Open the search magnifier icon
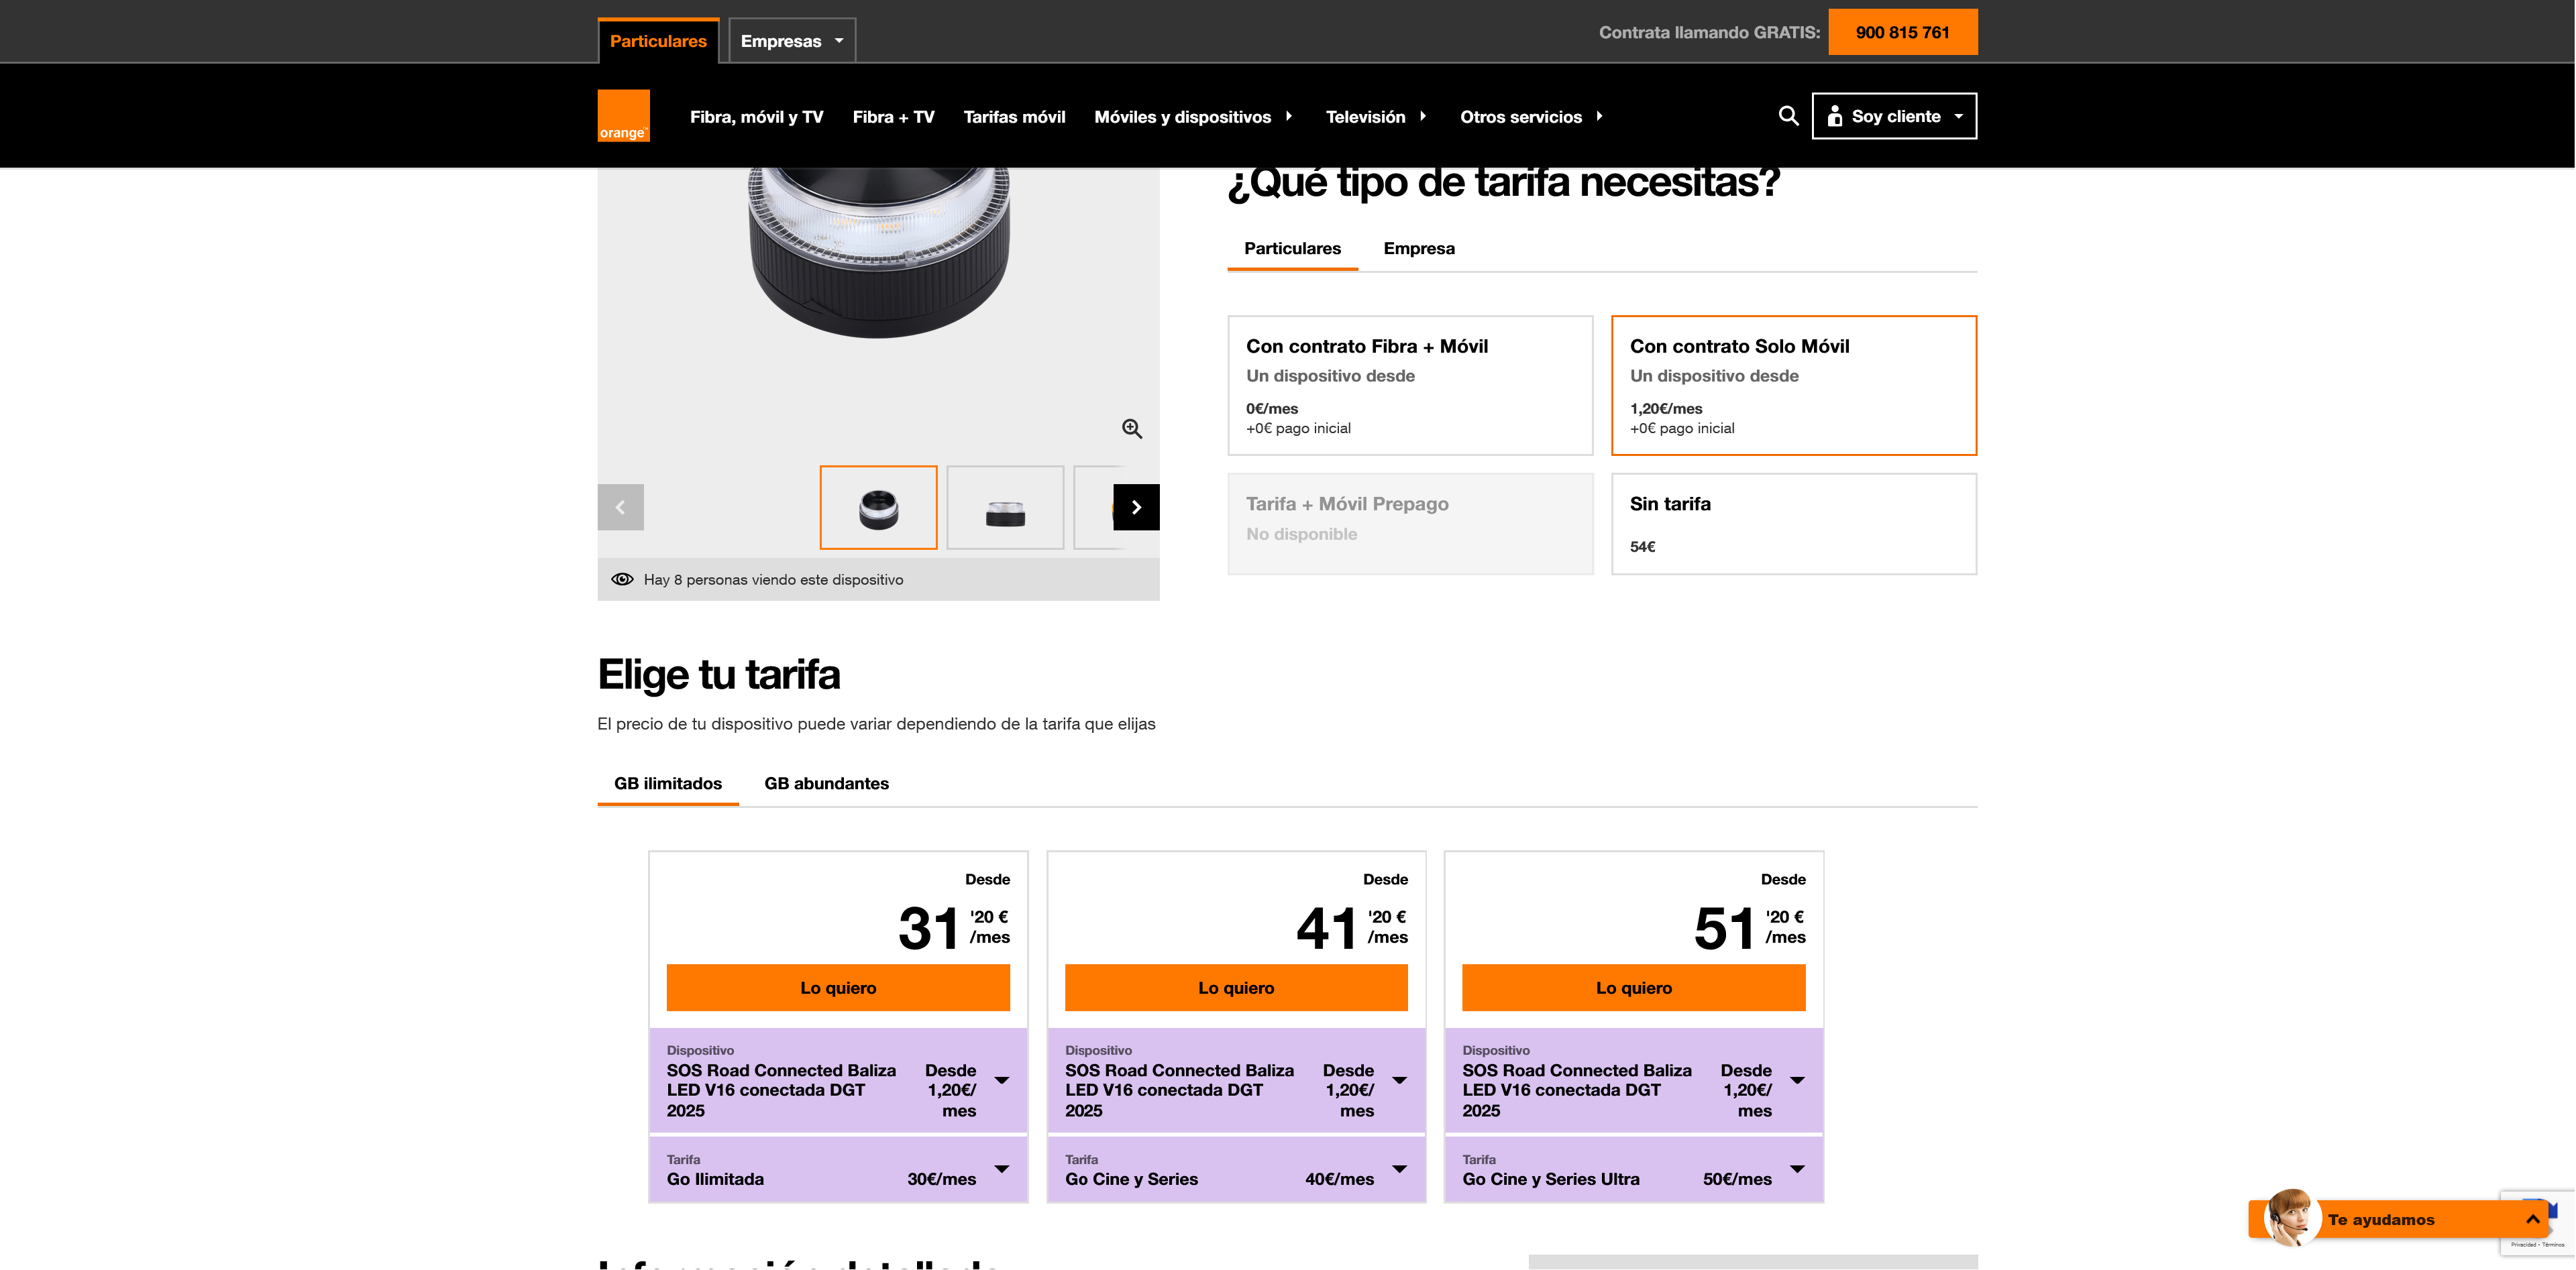 pos(1788,116)
